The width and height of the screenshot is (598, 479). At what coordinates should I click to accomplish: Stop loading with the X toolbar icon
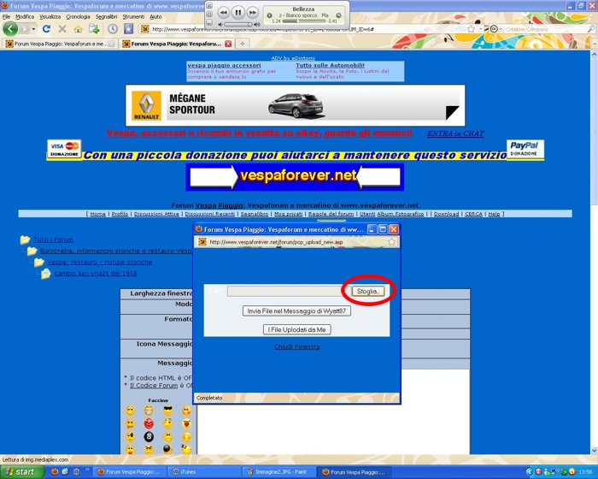tap(62, 28)
